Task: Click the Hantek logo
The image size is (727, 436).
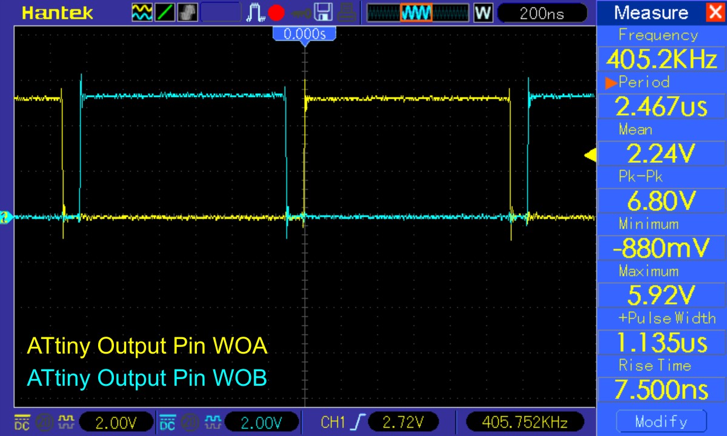Action: [57, 13]
